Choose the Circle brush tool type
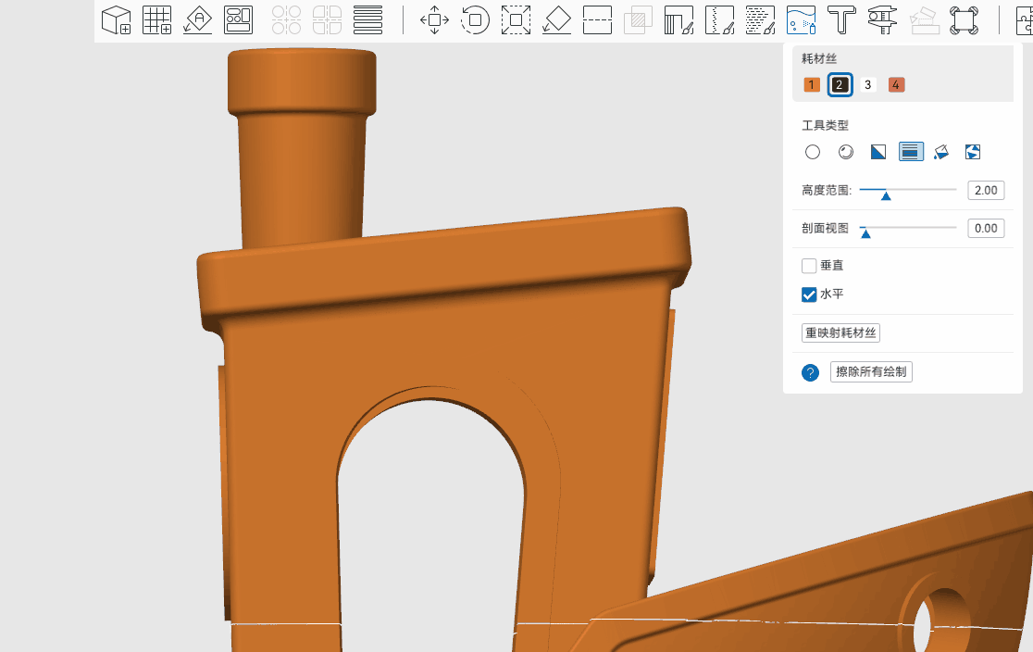 (x=813, y=152)
